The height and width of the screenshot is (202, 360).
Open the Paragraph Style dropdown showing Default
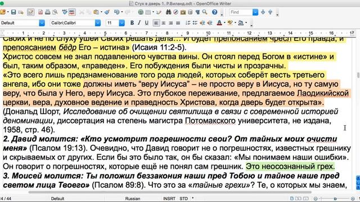click(42, 23)
